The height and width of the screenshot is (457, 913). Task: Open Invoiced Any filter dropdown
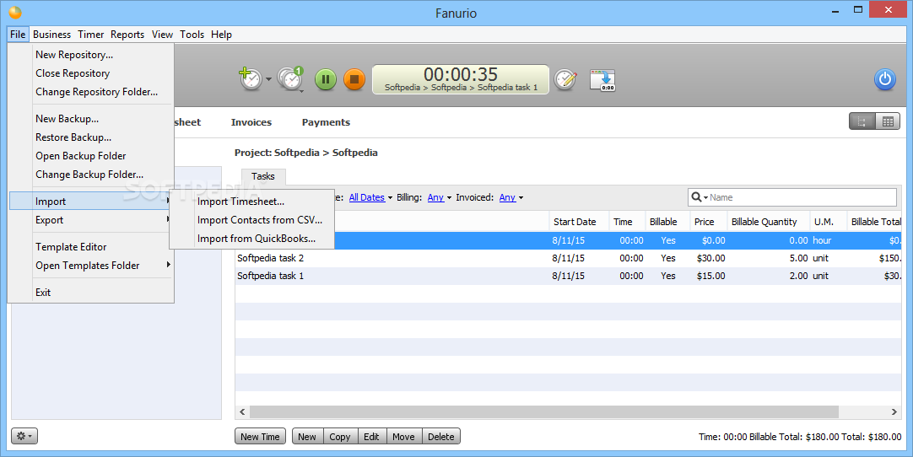coord(511,197)
